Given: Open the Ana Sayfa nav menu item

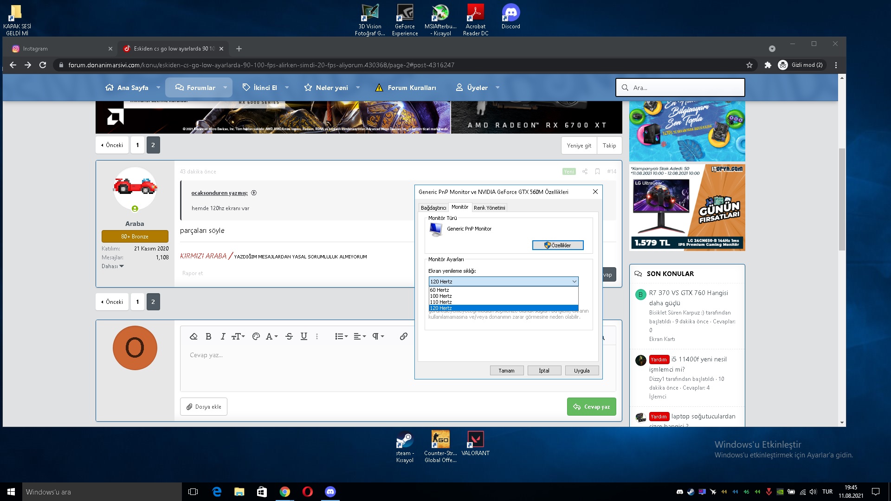Looking at the screenshot, I should click(x=127, y=88).
